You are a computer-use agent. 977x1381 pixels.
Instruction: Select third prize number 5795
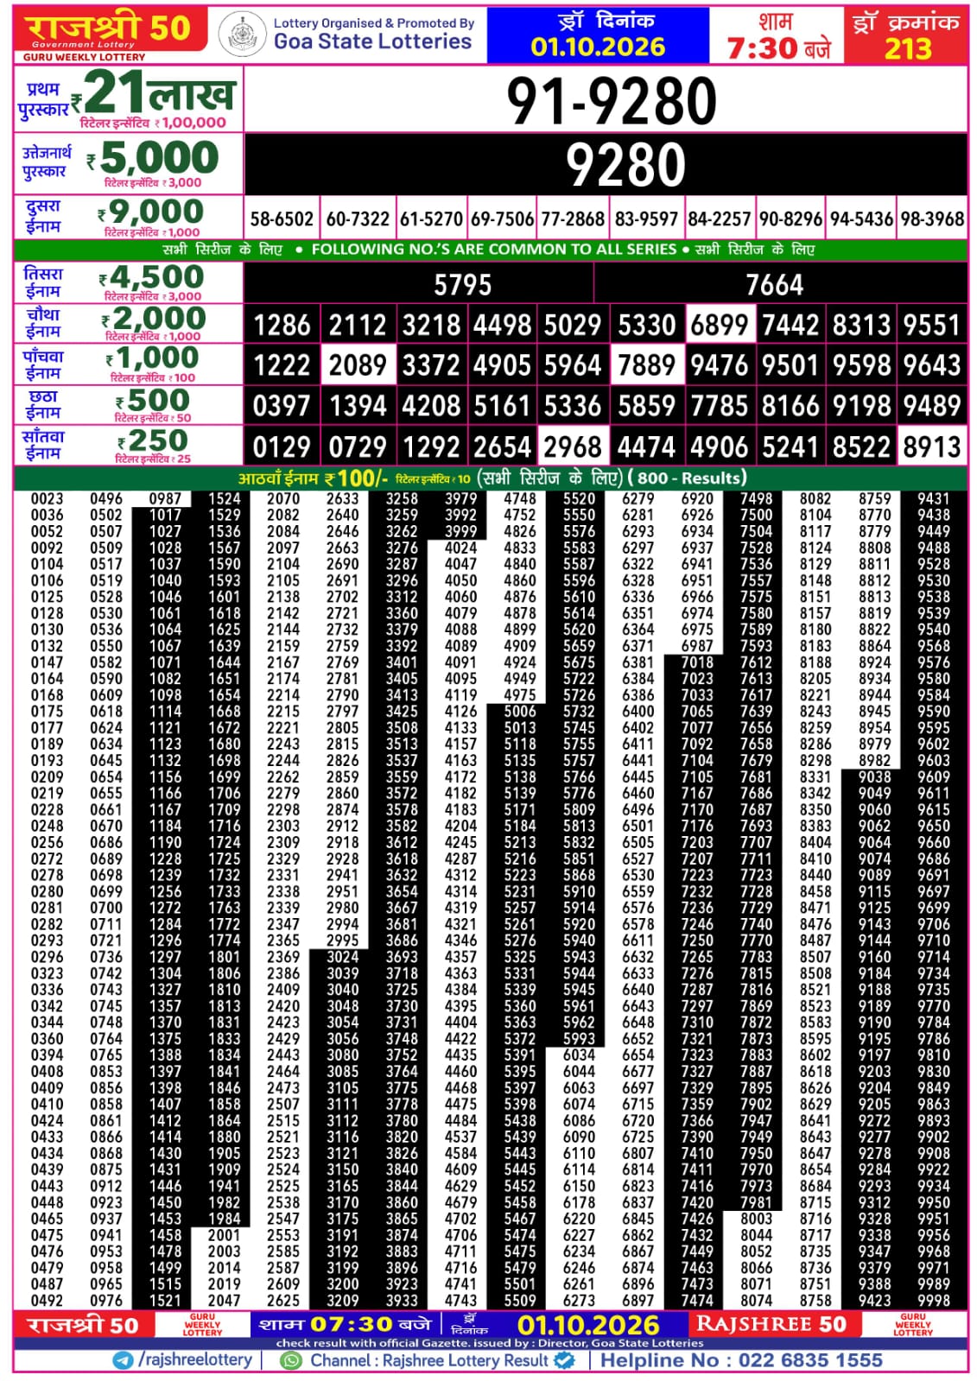(462, 285)
